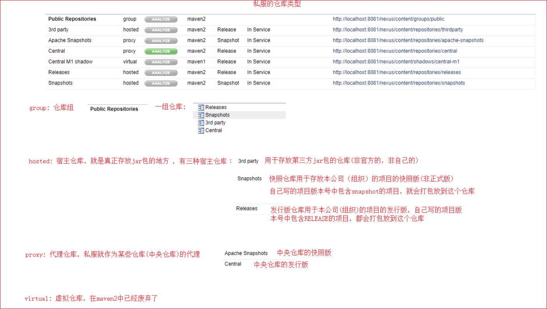Click Releases label in hosted section
547x309 pixels.
[x=247, y=208]
